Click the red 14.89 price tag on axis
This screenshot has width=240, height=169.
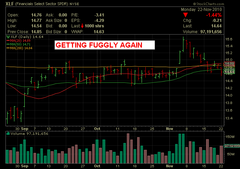[229, 64]
